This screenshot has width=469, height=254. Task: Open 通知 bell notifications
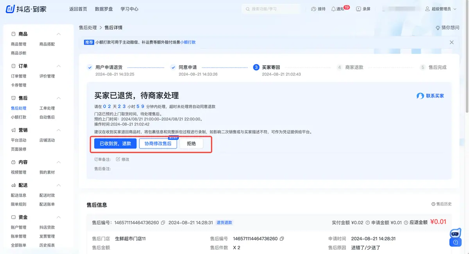pyautogui.click(x=333, y=9)
